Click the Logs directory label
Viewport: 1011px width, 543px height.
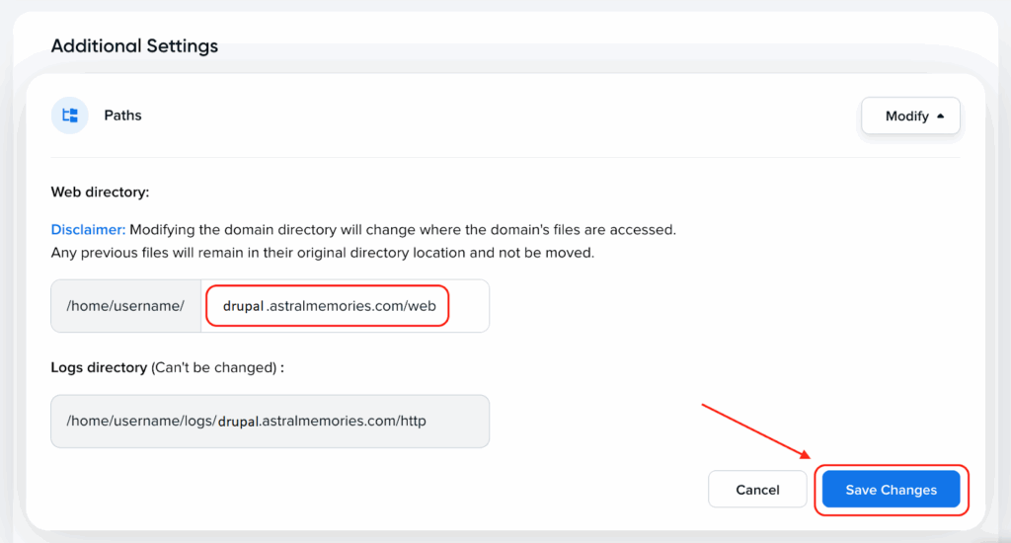click(99, 367)
